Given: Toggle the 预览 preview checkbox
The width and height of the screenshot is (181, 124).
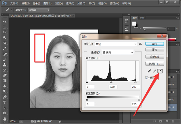Looking at the screenshot, I should pos(147,78).
